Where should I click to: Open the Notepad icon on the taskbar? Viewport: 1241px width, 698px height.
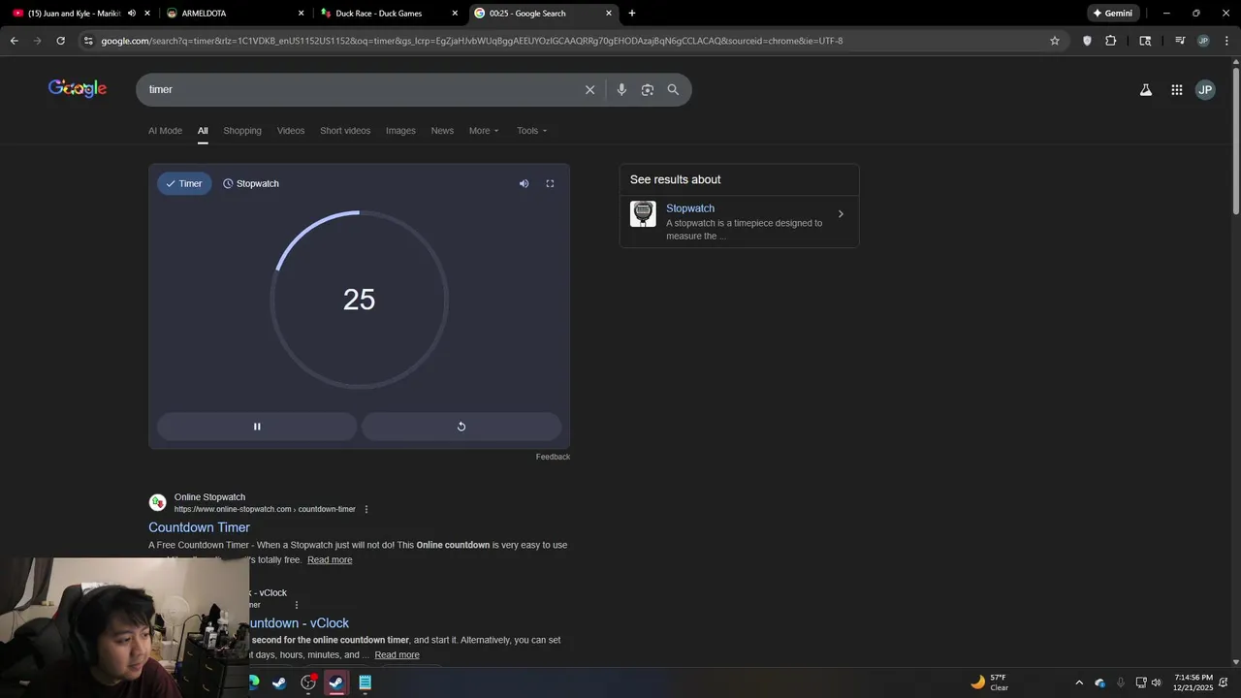365,682
